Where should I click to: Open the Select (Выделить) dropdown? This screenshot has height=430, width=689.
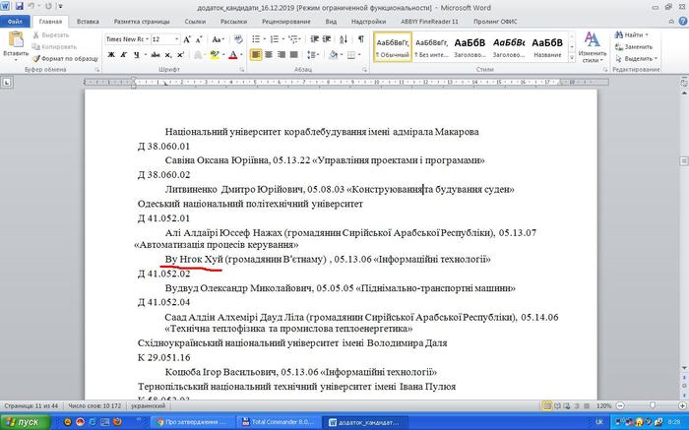(657, 58)
